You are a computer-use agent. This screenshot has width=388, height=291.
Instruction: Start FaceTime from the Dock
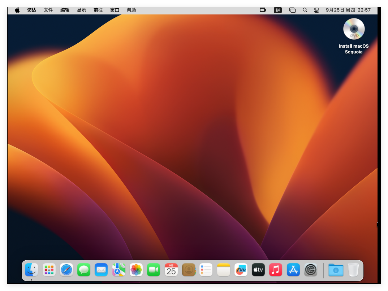point(154,270)
